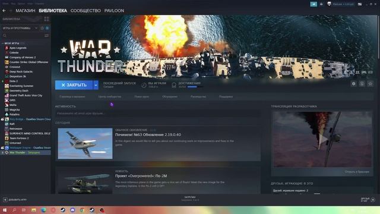Viewport: 380px width, 214px height.
Task: Open Обсуждения link
Action: [x=170, y=96]
